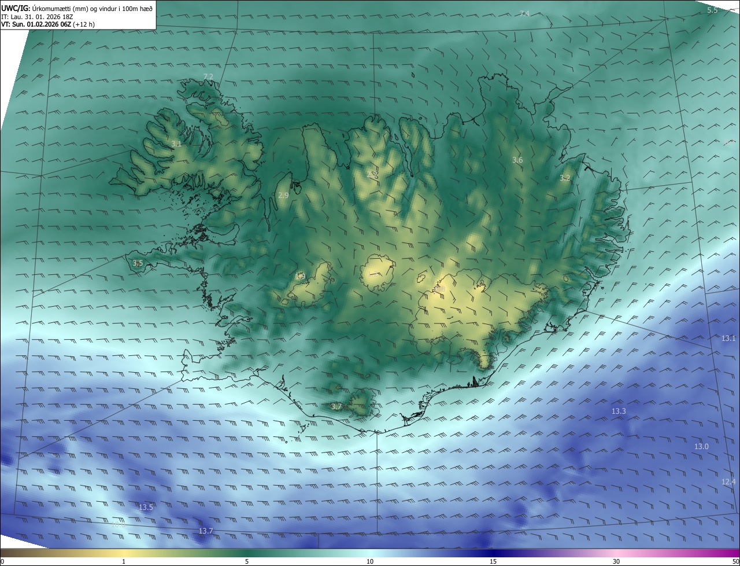Click the 15 tick label on the color scale
The height and width of the screenshot is (566, 740).
pos(493,561)
